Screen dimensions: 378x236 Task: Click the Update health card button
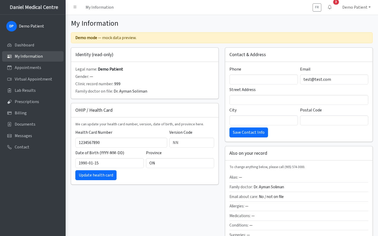click(96, 175)
